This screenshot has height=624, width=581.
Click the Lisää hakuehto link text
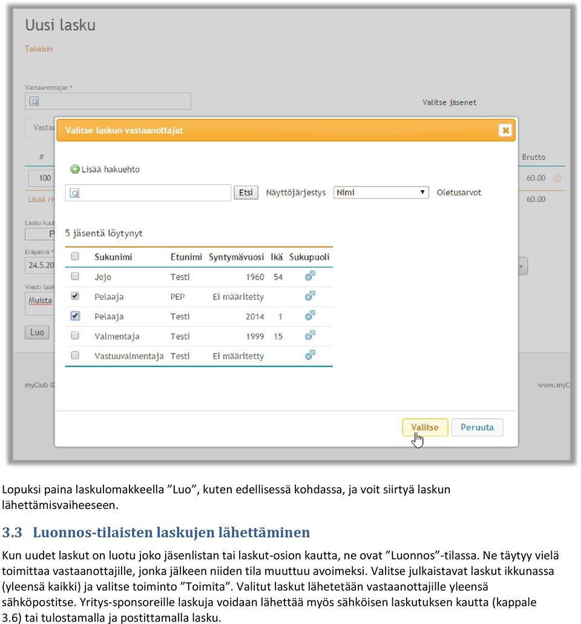point(111,169)
